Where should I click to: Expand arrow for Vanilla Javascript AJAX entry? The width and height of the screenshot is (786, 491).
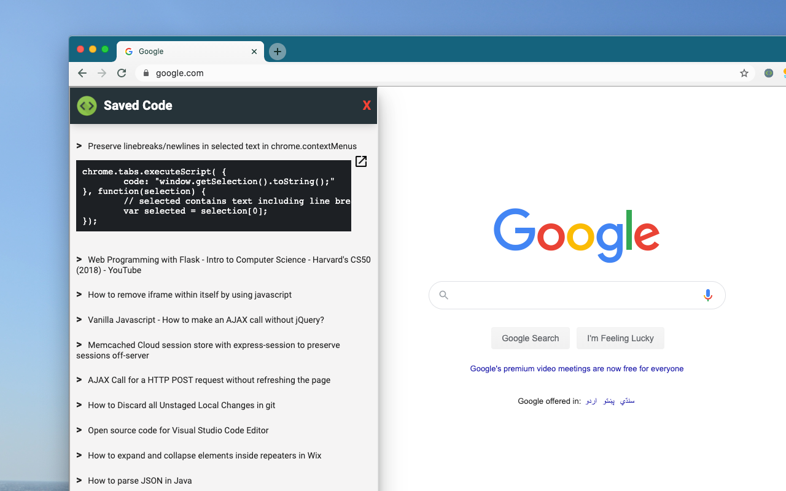pos(79,320)
